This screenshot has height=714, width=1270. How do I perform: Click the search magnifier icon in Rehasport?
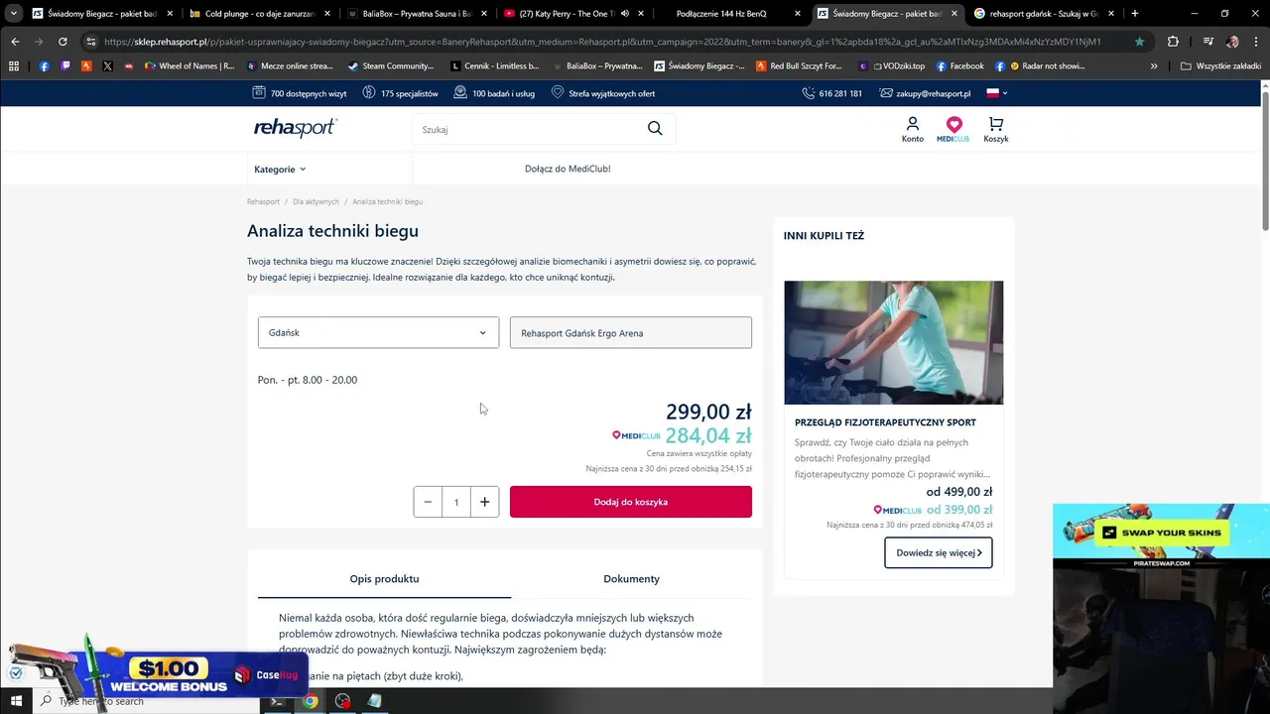pos(655,128)
